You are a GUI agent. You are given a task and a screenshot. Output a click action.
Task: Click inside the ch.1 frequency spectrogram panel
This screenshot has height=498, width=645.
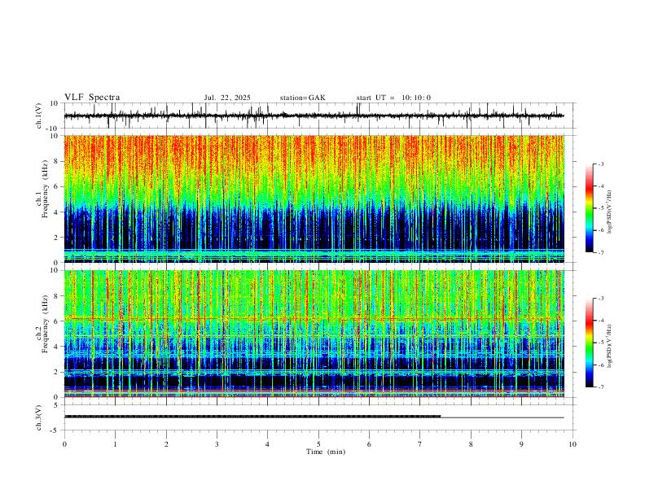point(314,199)
